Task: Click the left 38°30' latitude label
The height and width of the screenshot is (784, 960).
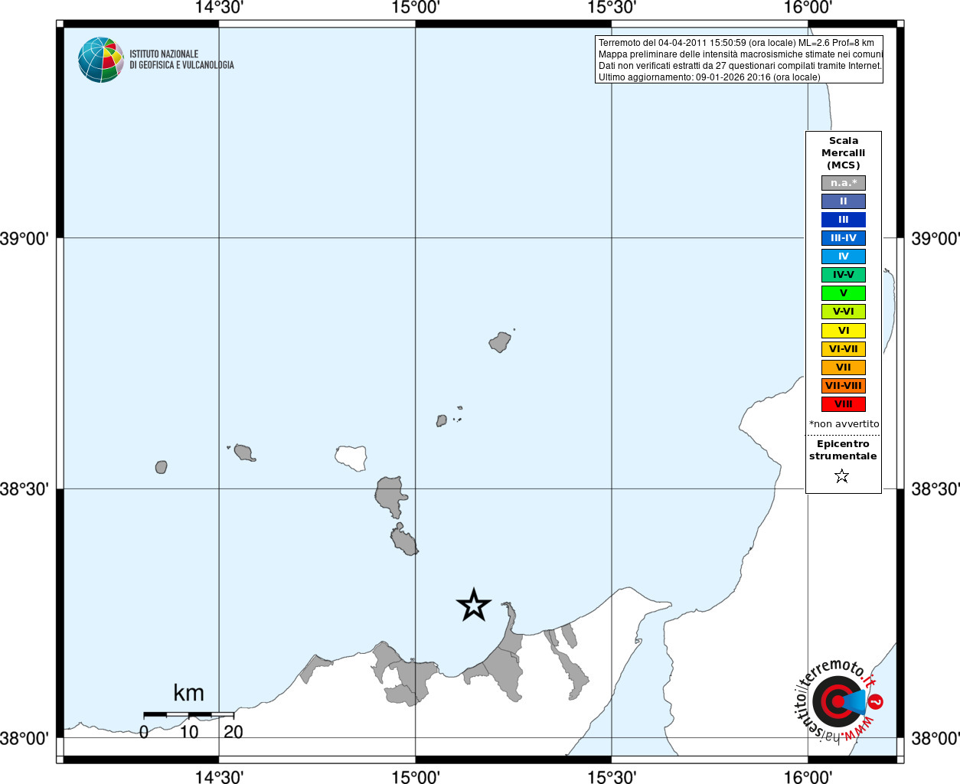Action: 24,488
